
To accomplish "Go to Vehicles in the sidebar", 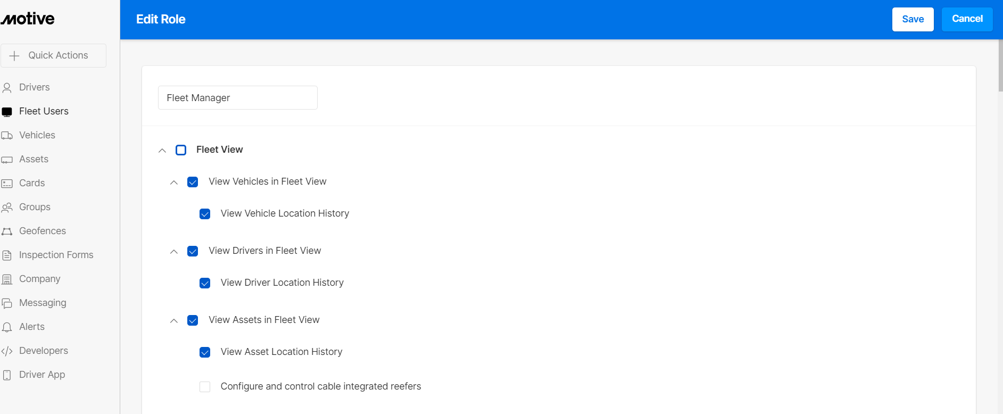I will coord(37,135).
